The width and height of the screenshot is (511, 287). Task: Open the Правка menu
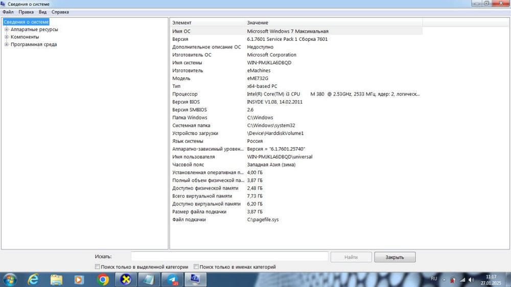pyautogui.click(x=26, y=12)
